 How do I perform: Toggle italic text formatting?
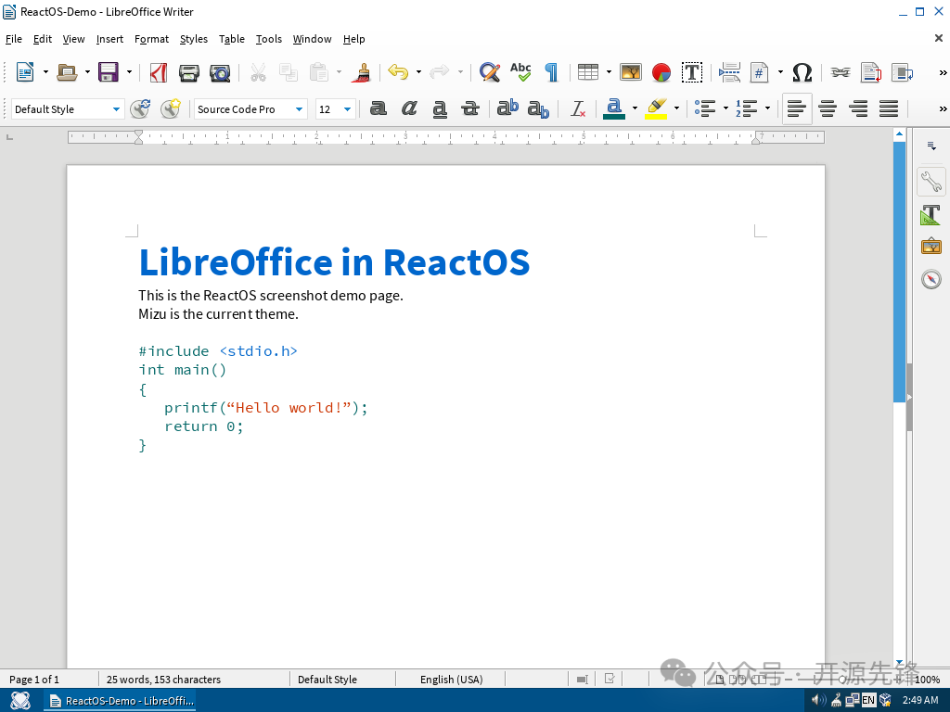pyautogui.click(x=409, y=109)
